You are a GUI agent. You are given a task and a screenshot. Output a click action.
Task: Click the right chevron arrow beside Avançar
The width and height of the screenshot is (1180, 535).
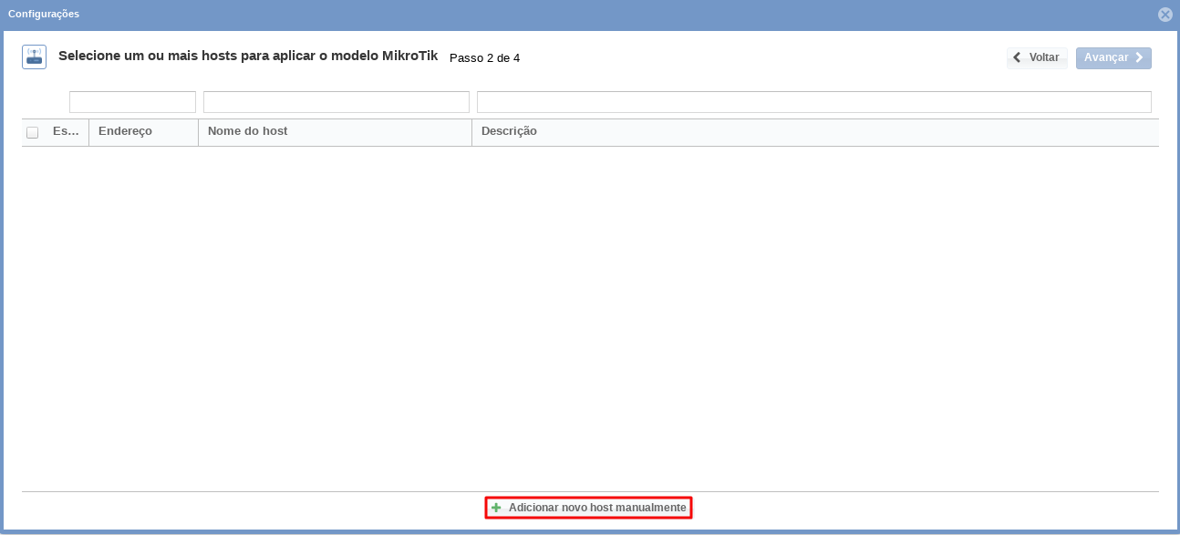(x=1139, y=57)
